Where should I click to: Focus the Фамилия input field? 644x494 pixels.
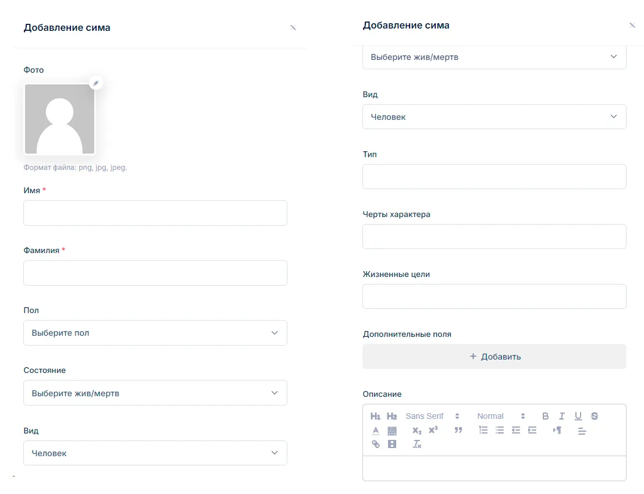pyautogui.click(x=155, y=273)
